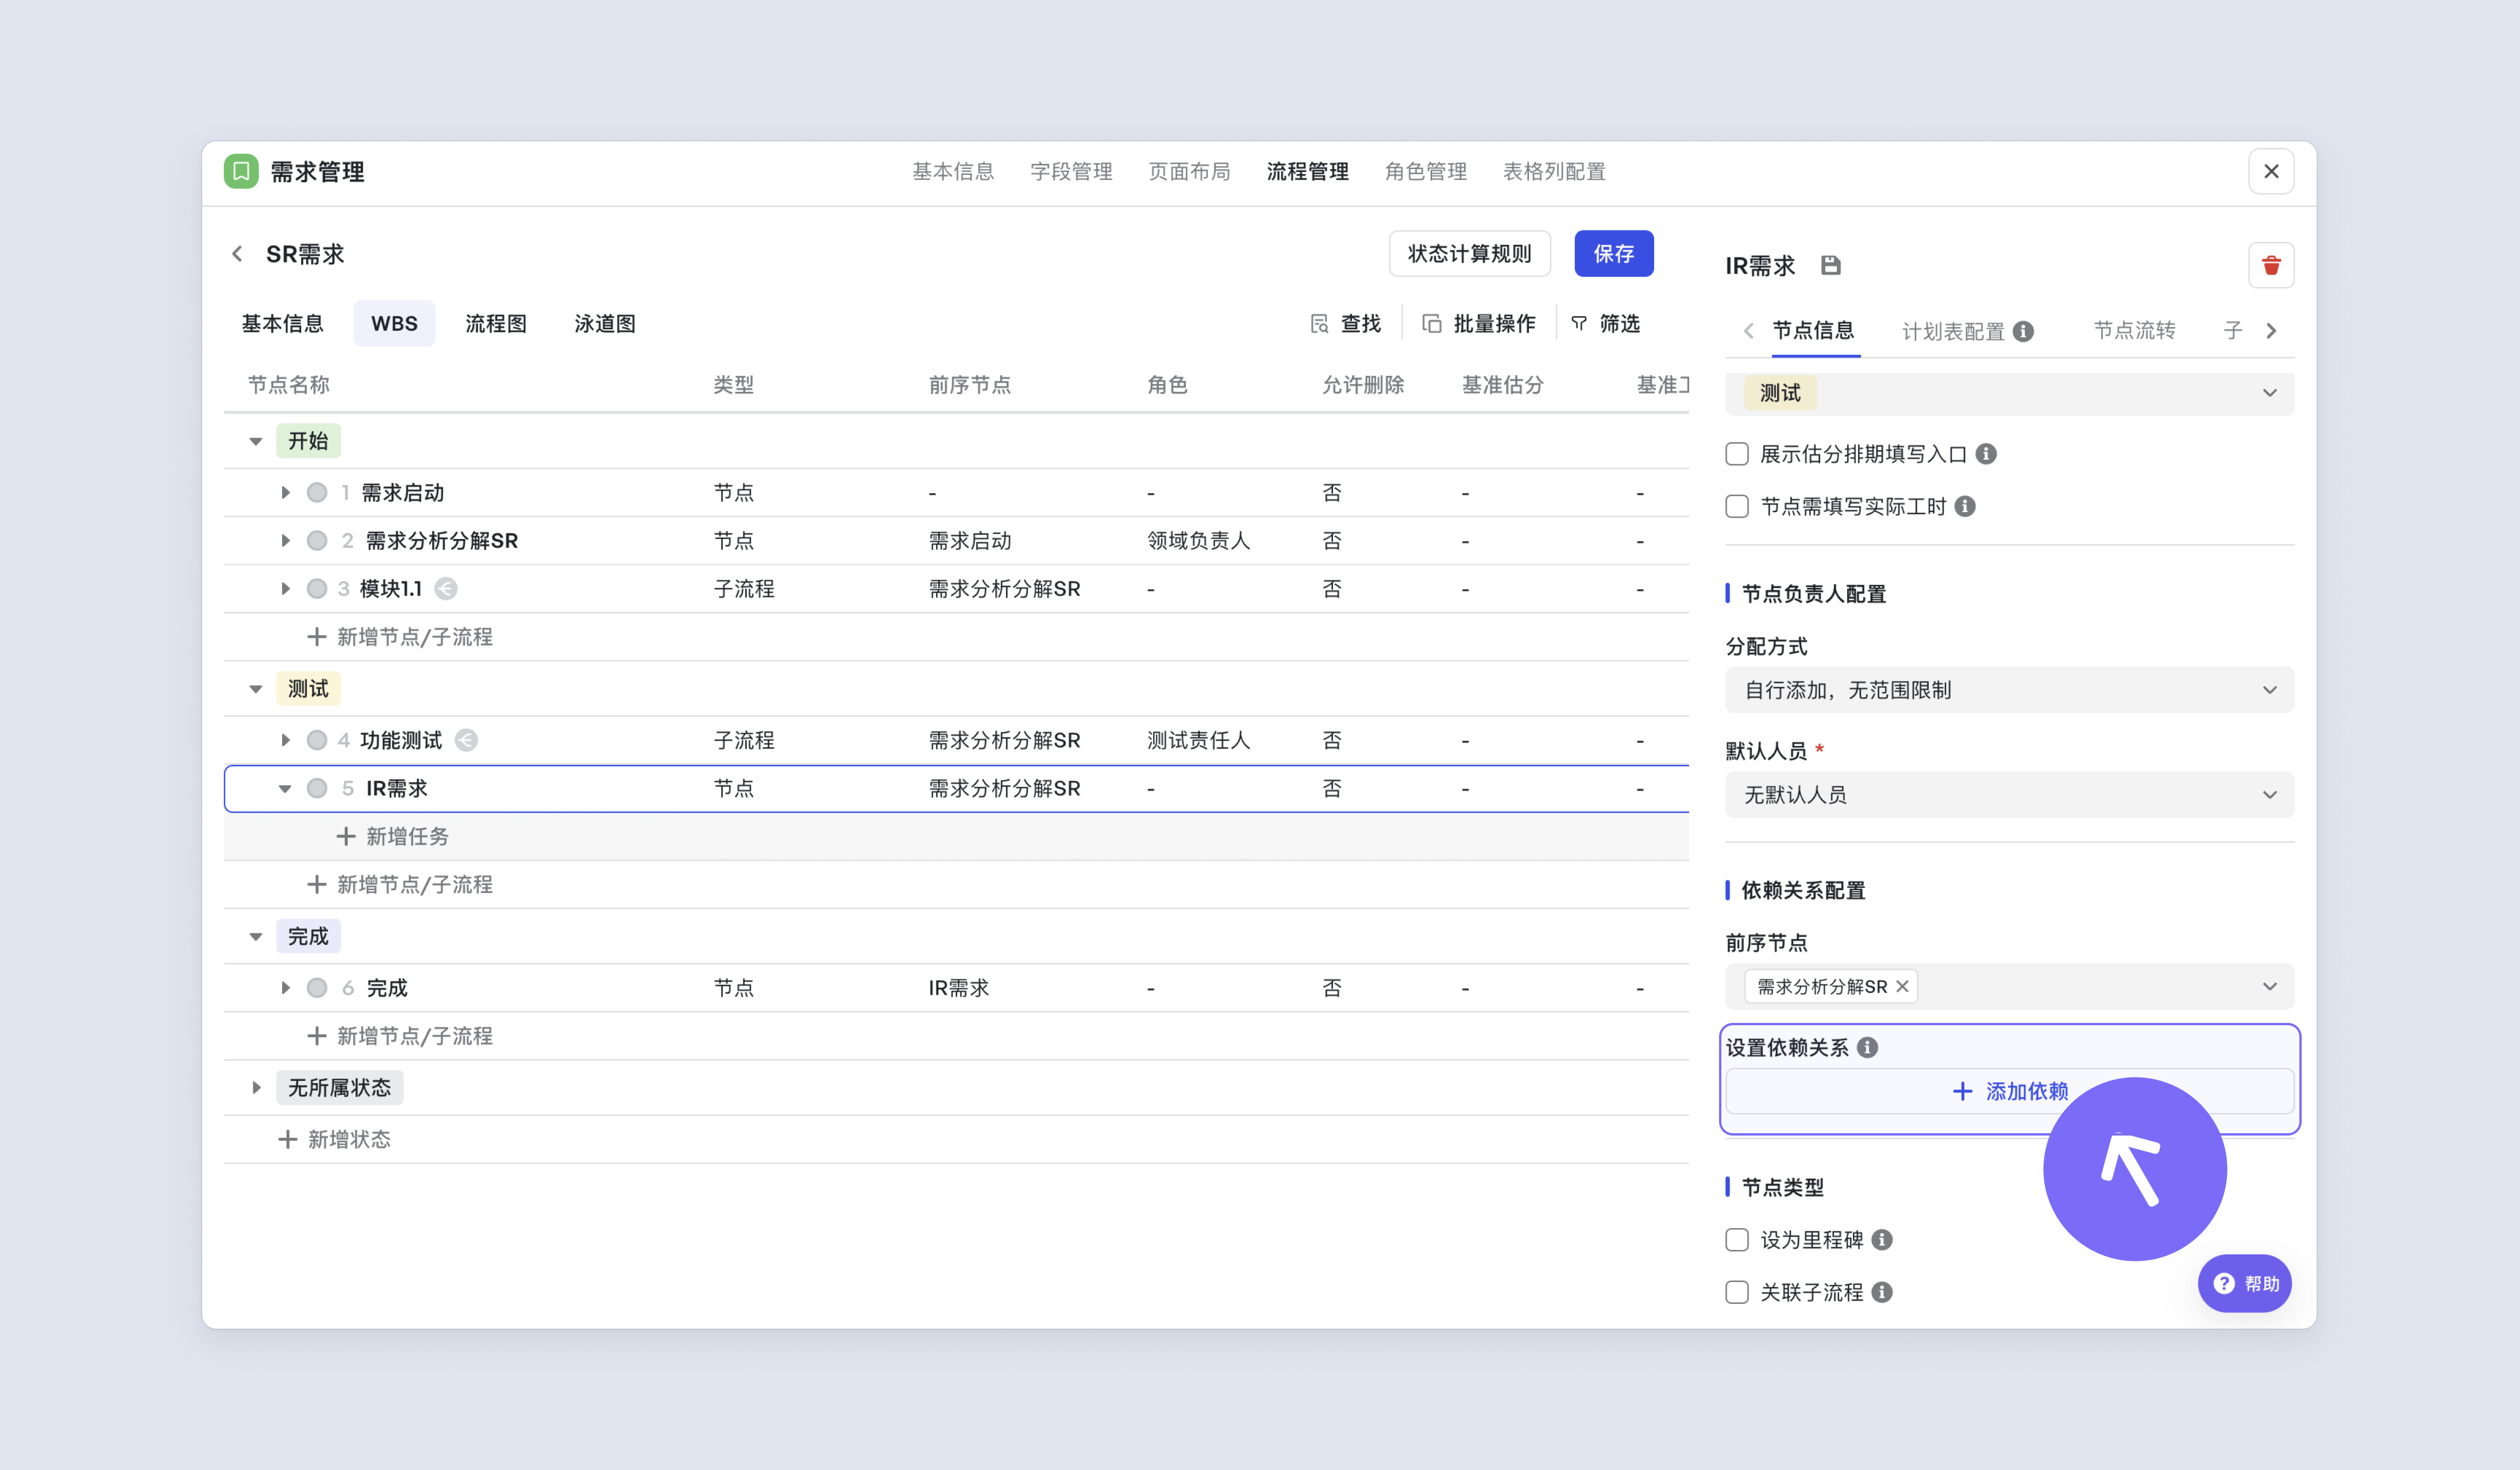This screenshot has width=2520, height=1470.
Task: Close the 需求管理 dialog with the X button
Action: tap(2271, 172)
